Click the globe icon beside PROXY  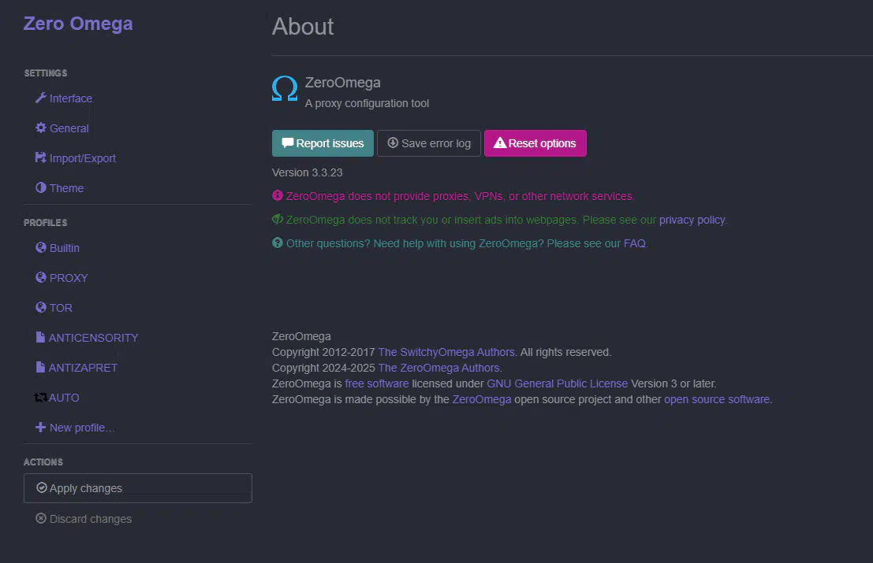point(41,277)
